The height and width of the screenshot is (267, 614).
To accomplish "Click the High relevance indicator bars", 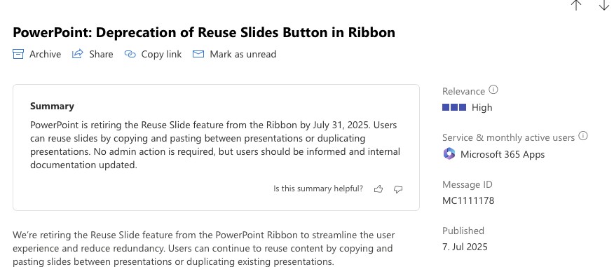I will pos(454,107).
